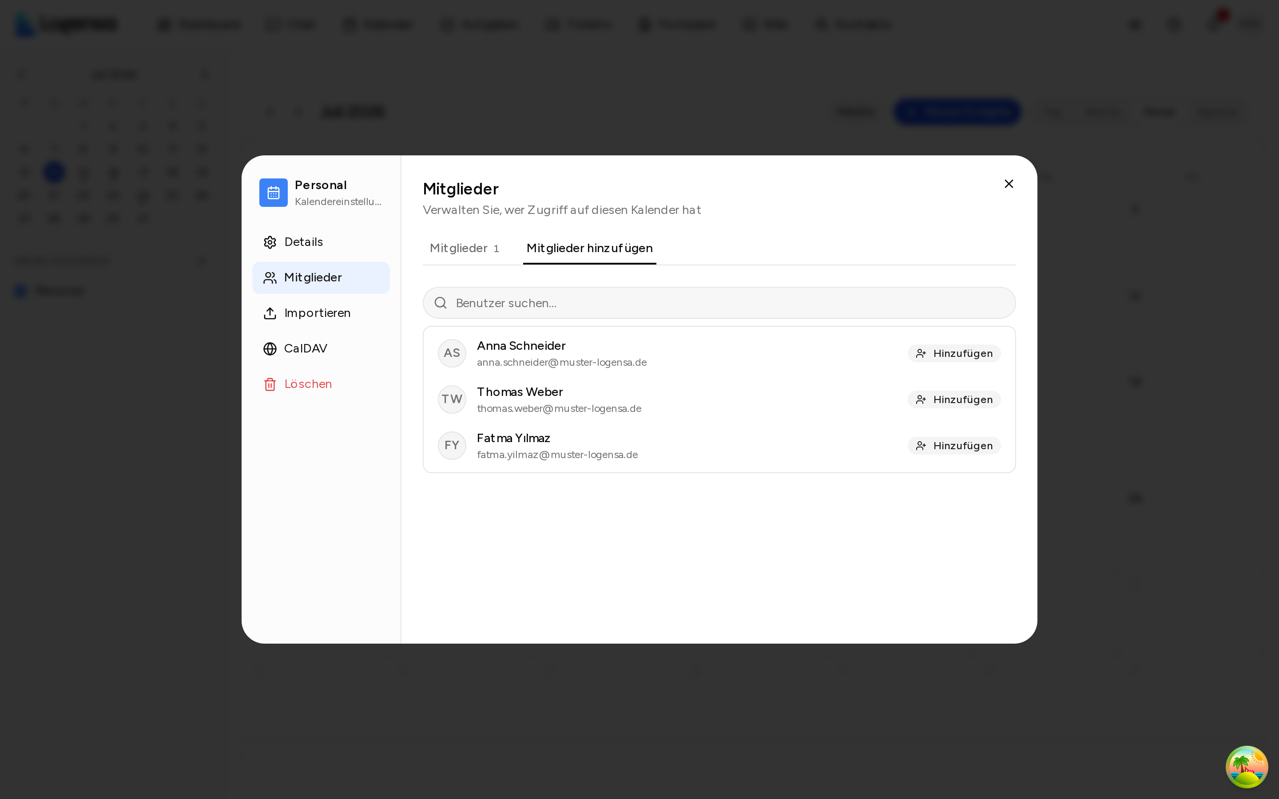Image resolution: width=1279 pixels, height=799 pixels.
Task: Focus the Benutzer suchen search field
Action: coord(719,303)
